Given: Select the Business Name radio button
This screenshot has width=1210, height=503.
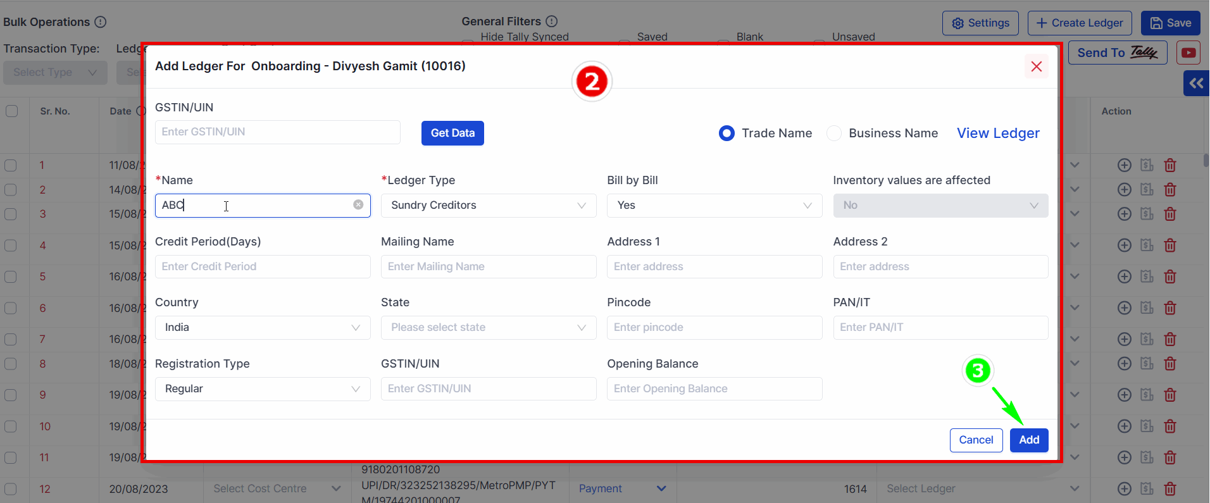Looking at the screenshot, I should 834,133.
